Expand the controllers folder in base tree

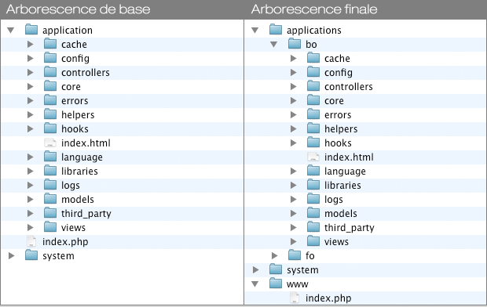[x=30, y=73]
